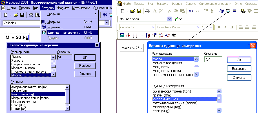259x113 pixels.
Task: Open the Variables style dropdown arrow
Action: [107, 23]
